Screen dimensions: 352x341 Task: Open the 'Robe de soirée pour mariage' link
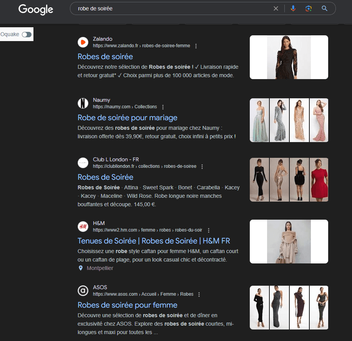click(x=128, y=118)
